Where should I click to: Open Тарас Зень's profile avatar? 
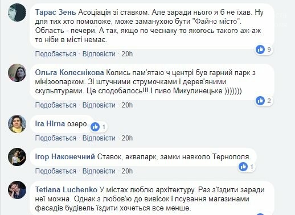click(x=17, y=13)
